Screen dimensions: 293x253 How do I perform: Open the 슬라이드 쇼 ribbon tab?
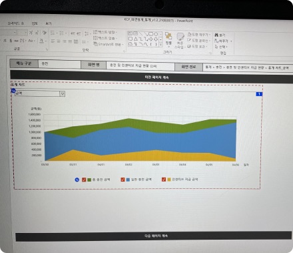pyautogui.click(x=15, y=23)
